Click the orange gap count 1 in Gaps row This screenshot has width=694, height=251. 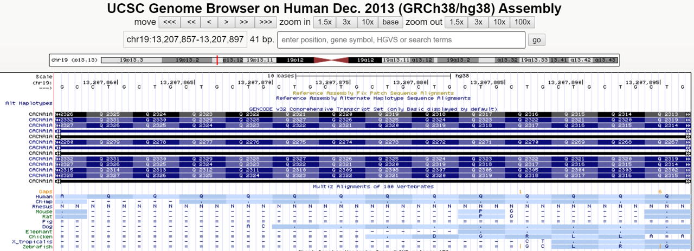(520, 191)
